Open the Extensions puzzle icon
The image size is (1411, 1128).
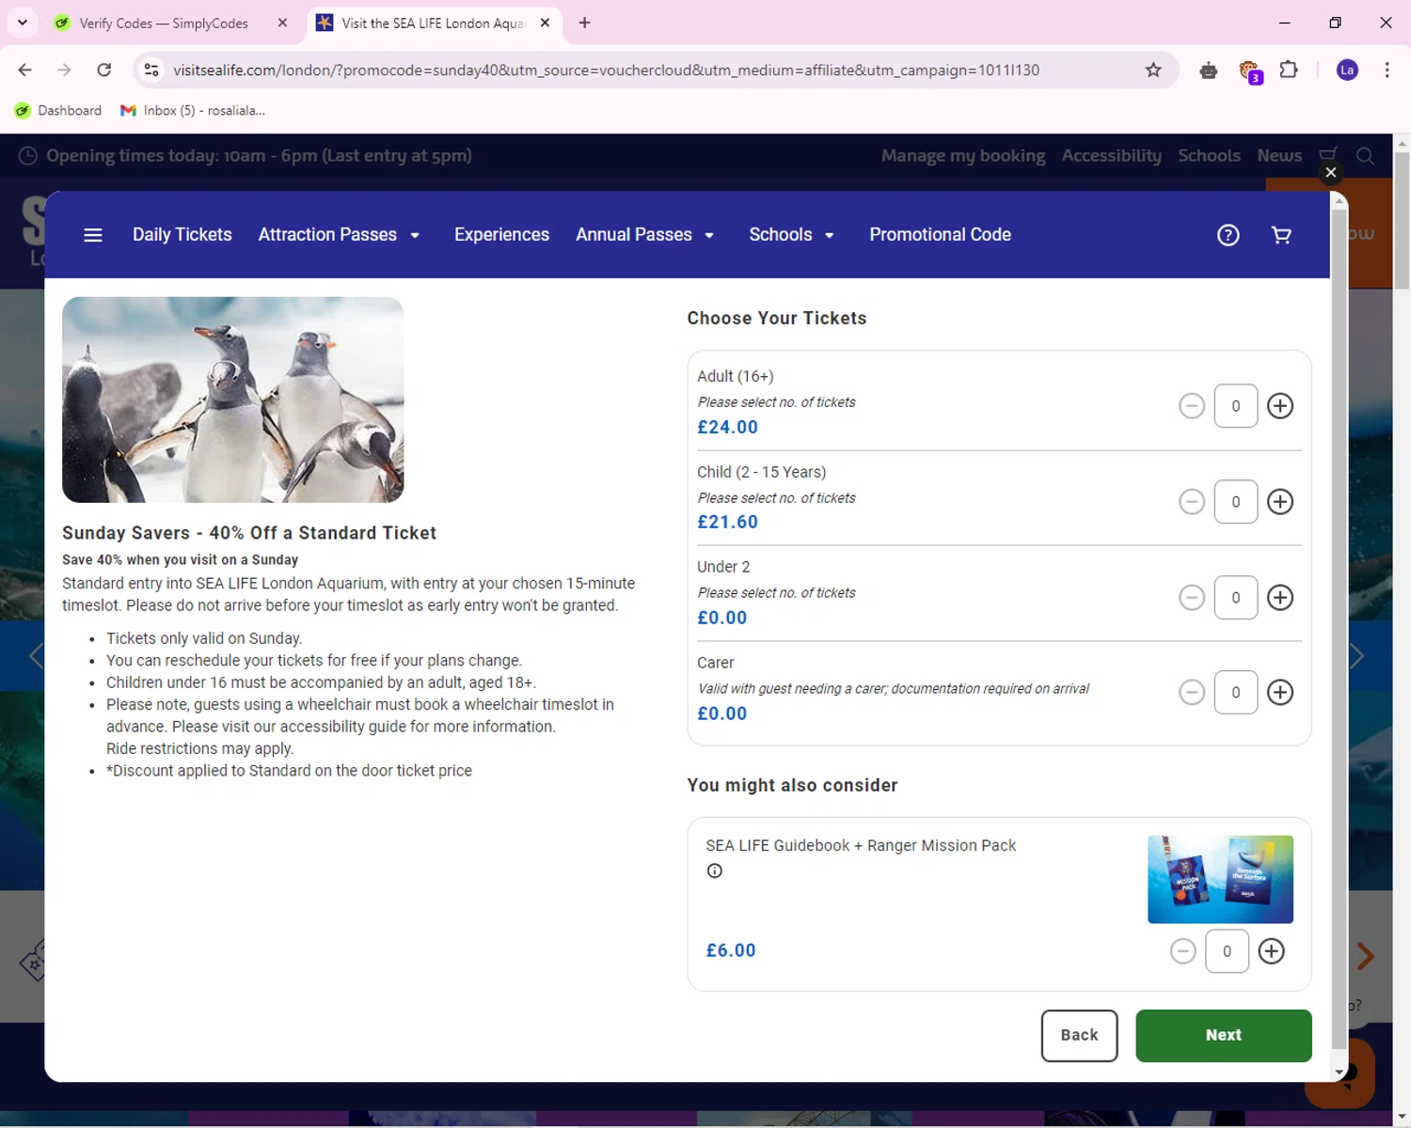[x=1289, y=70]
